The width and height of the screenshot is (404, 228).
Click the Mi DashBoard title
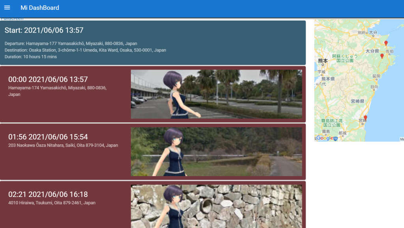[x=40, y=7]
